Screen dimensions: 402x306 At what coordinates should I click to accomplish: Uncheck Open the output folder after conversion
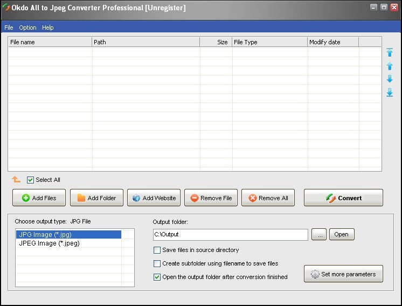click(157, 277)
